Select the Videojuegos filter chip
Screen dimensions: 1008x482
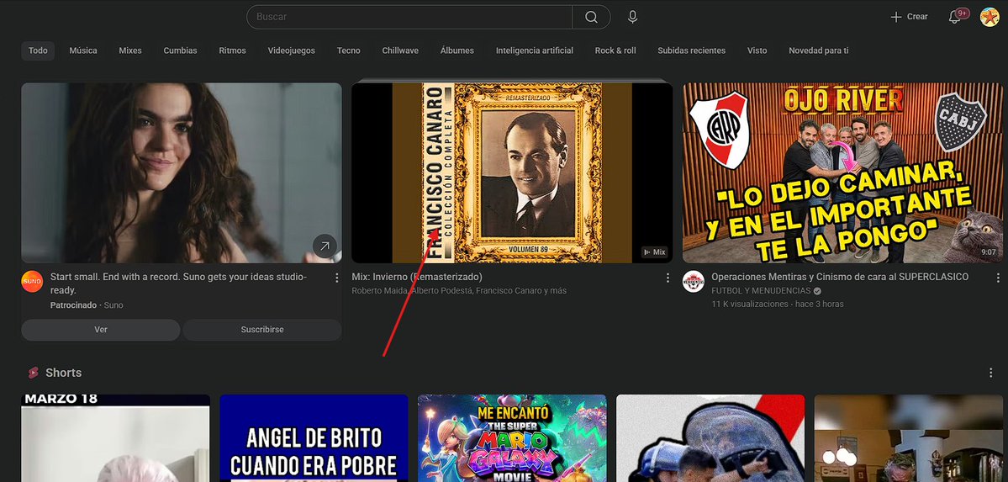pos(291,50)
